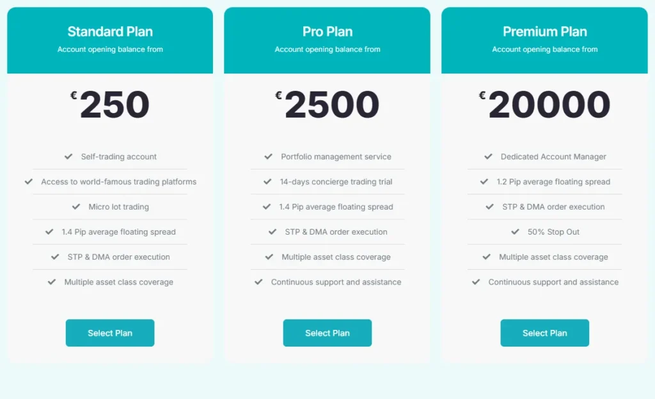This screenshot has width=655, height=399.
Task: Click the Pro Plan header title
Action: [x=327, y=31]
